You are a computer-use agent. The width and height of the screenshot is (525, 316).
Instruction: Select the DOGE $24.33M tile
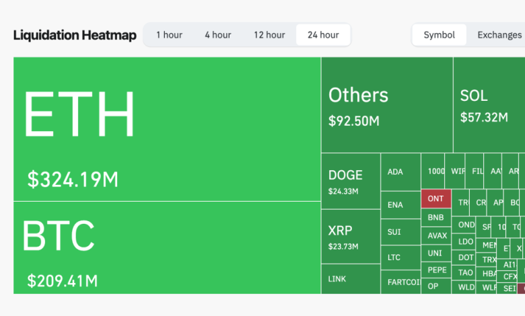[351, 182]
